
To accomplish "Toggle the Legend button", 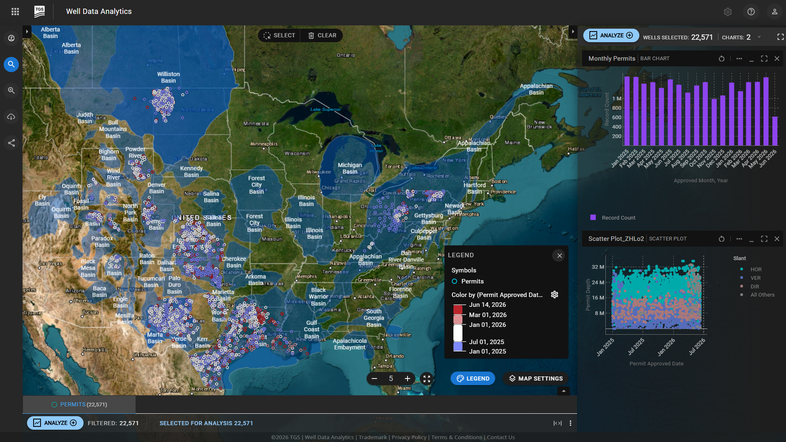I will click(473, 379).
